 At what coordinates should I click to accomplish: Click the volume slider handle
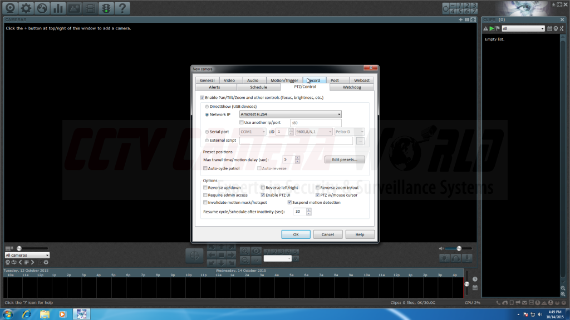click(459, 248)
